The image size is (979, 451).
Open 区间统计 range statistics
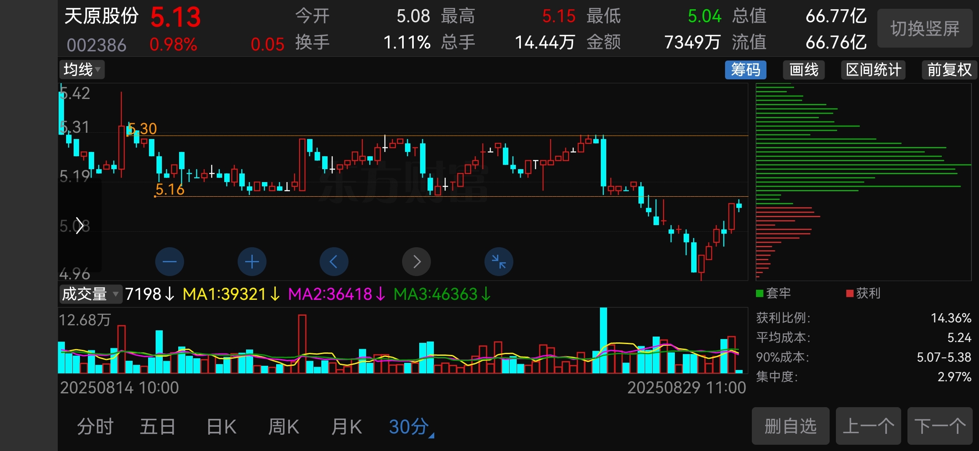(x=873, y=70)
